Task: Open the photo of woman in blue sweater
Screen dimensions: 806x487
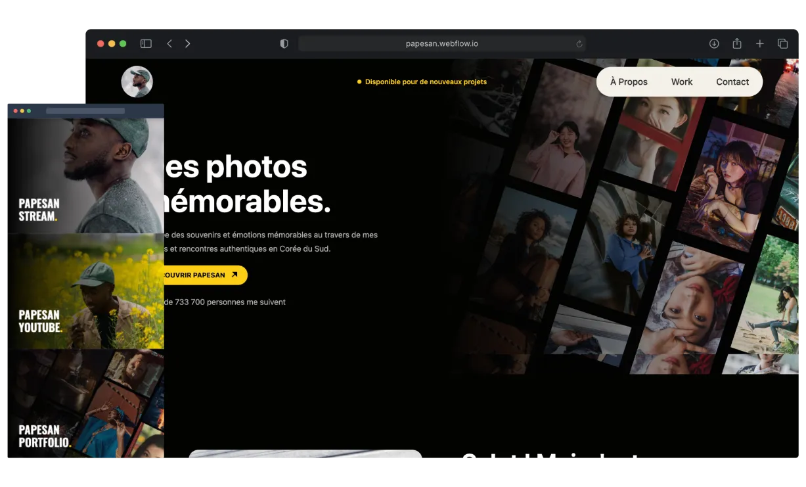Action: tap(619, 248)
